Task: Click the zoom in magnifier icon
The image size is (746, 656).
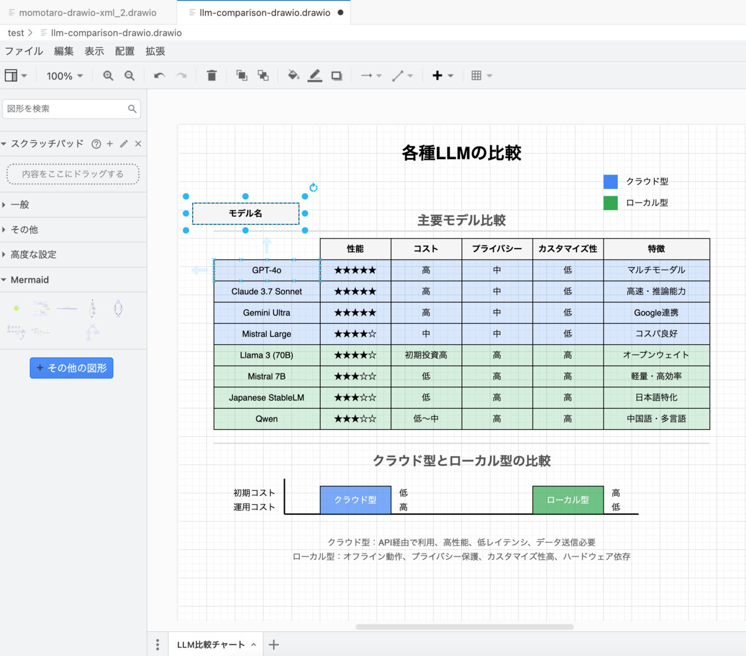Action: 108,76
